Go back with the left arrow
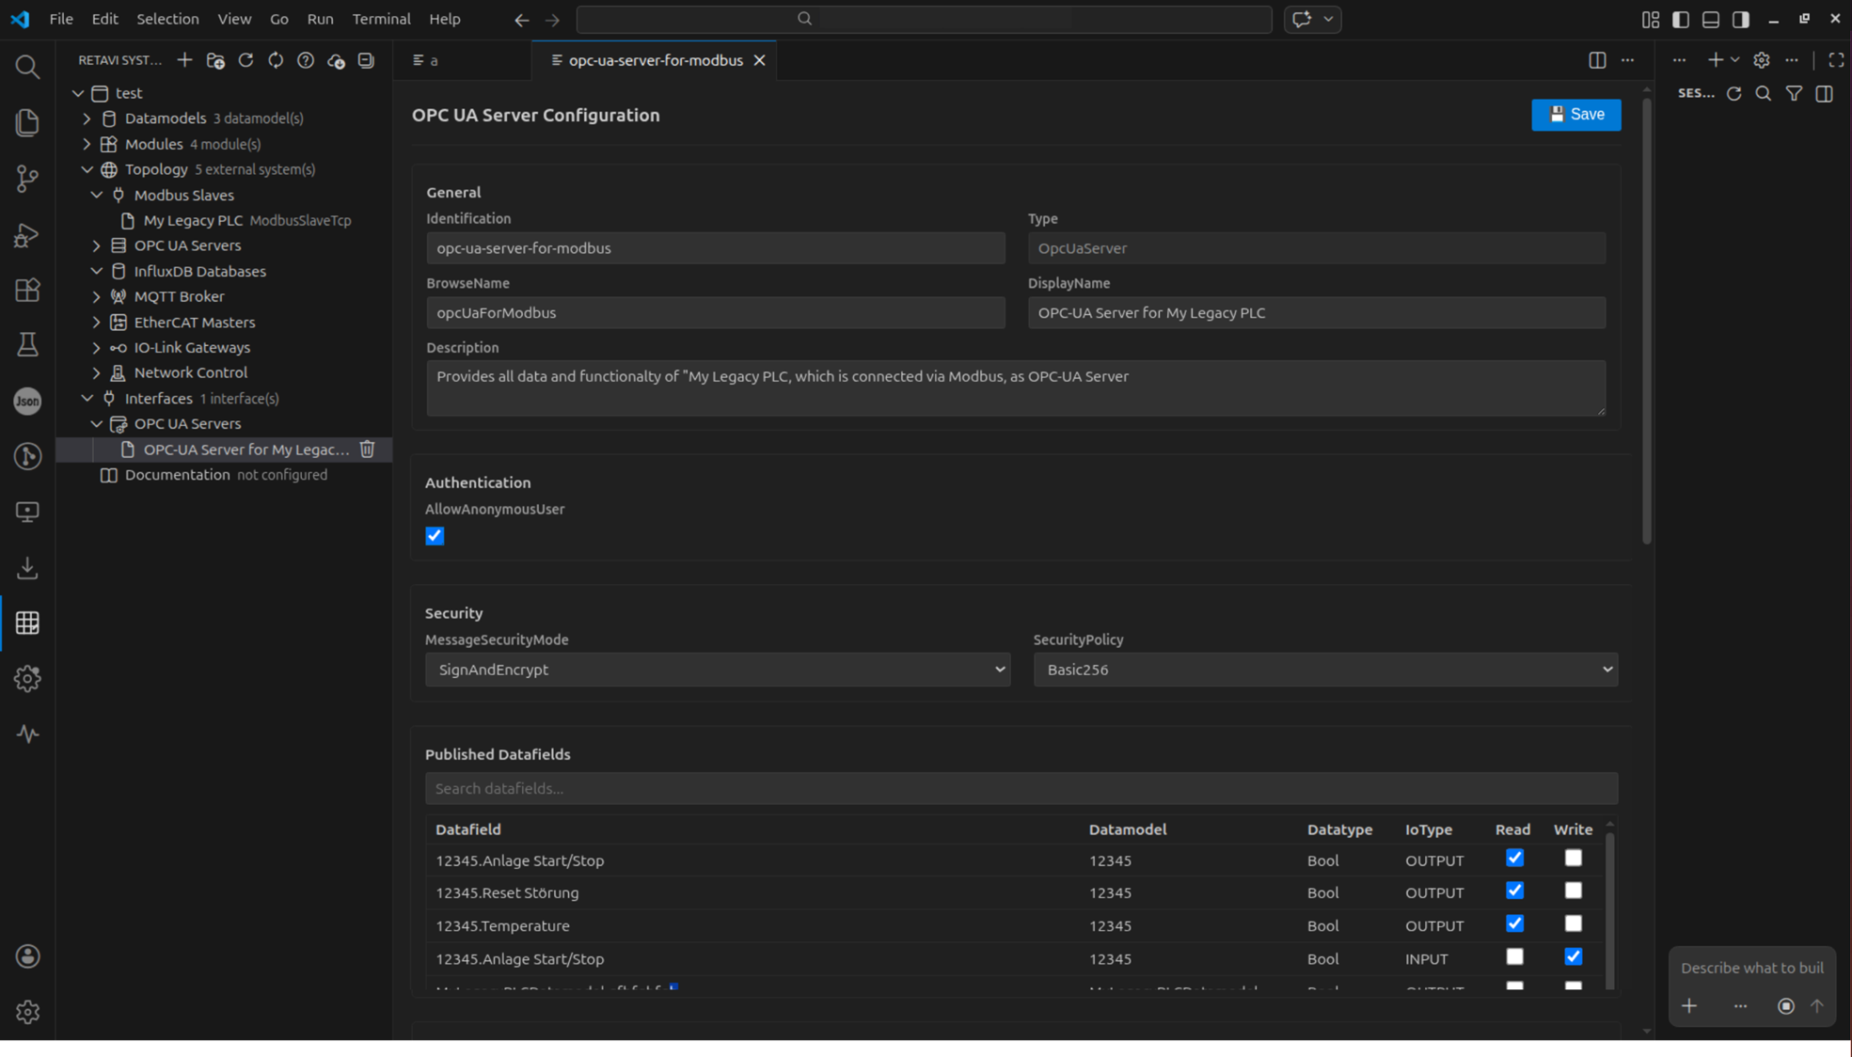This screenshot has width=1852, height=1057. (x=521, y=19)
